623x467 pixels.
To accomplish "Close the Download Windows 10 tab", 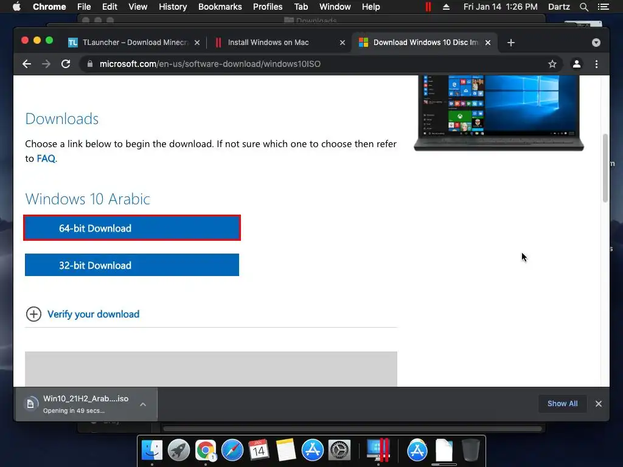I will [x=488, y=43].
